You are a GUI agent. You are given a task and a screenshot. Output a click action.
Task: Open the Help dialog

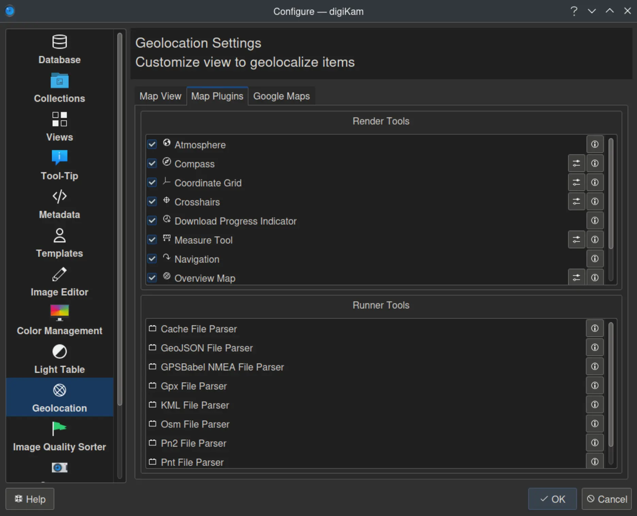[30, 499]
